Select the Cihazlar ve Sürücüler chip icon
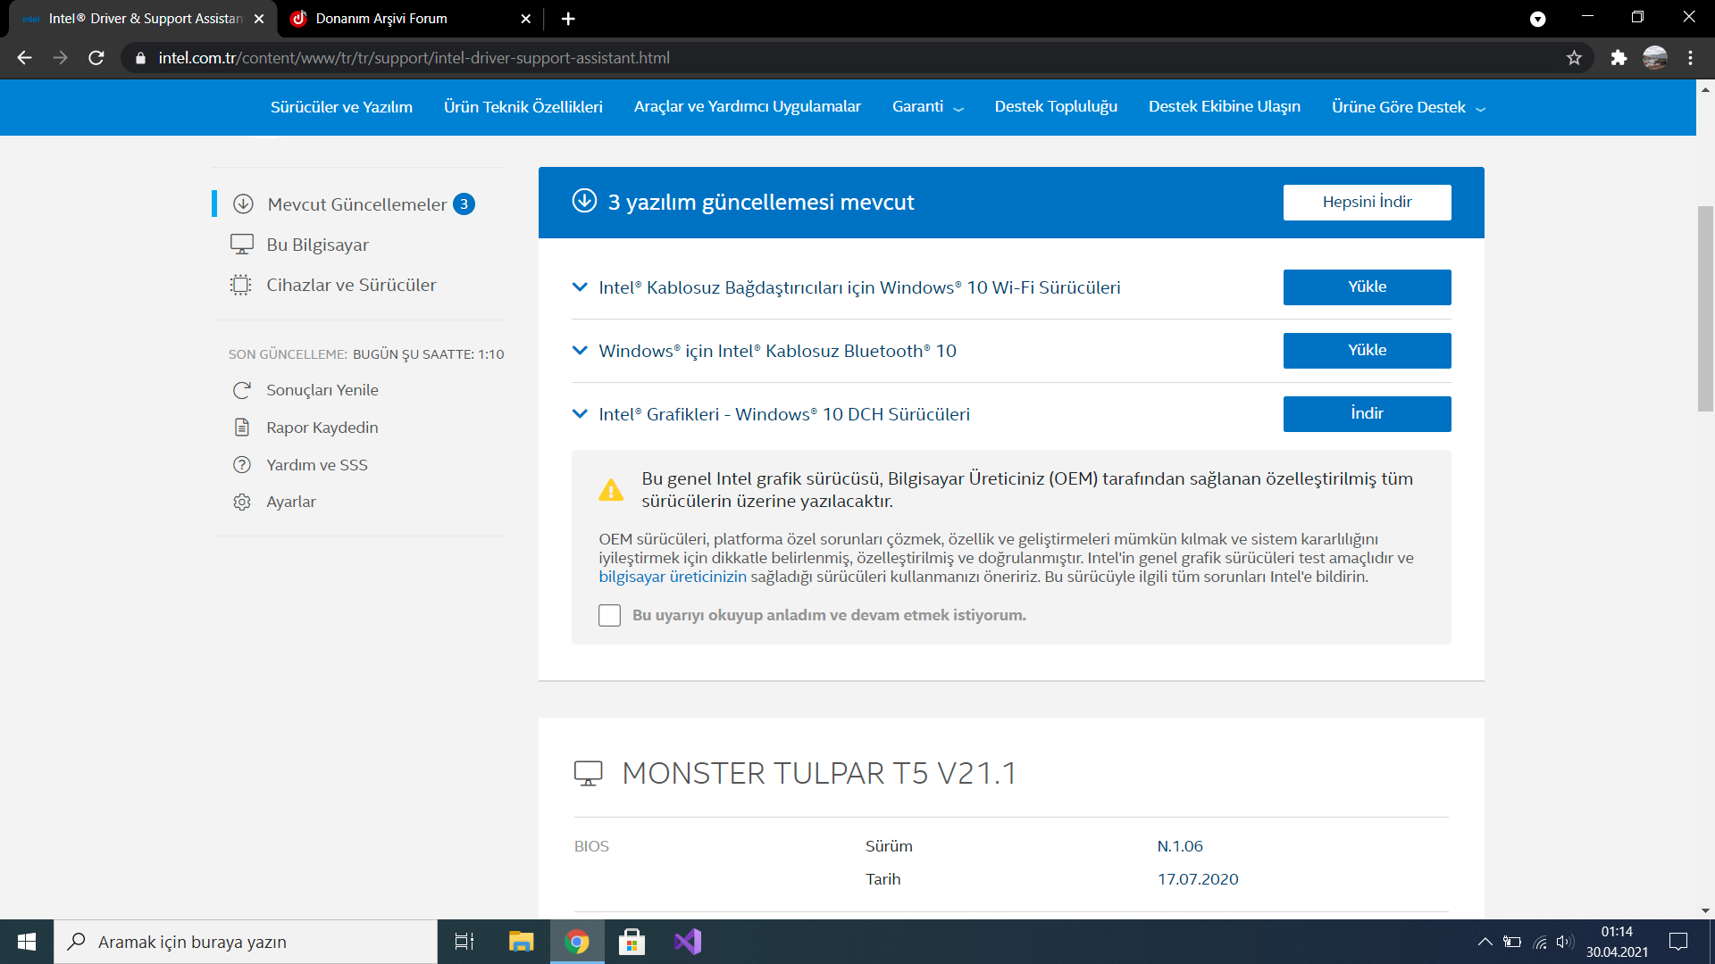The image size is (1715, 964). (x=241, y=285)
